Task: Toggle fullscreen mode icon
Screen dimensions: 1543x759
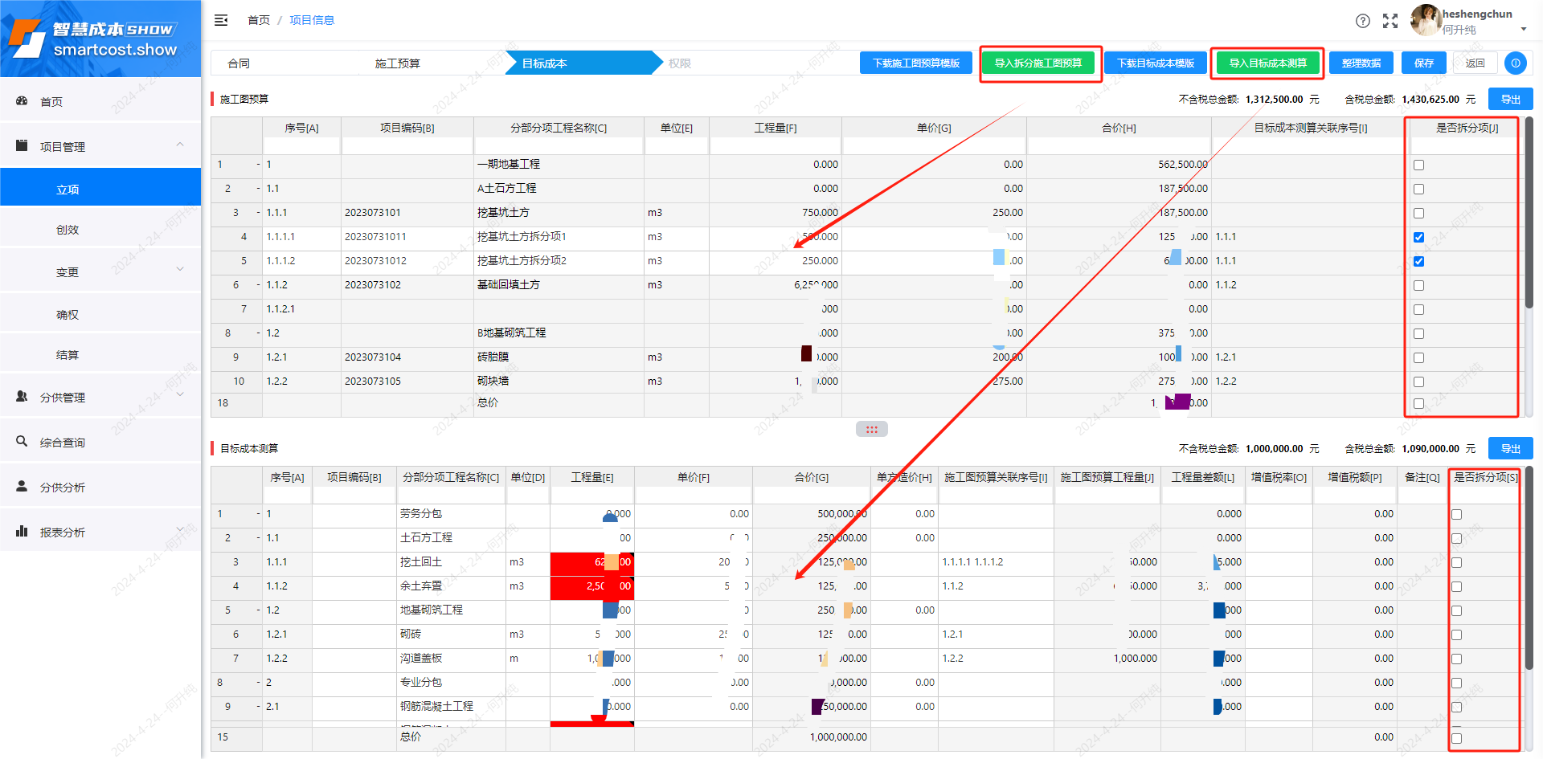Action: coord(1390,21)
